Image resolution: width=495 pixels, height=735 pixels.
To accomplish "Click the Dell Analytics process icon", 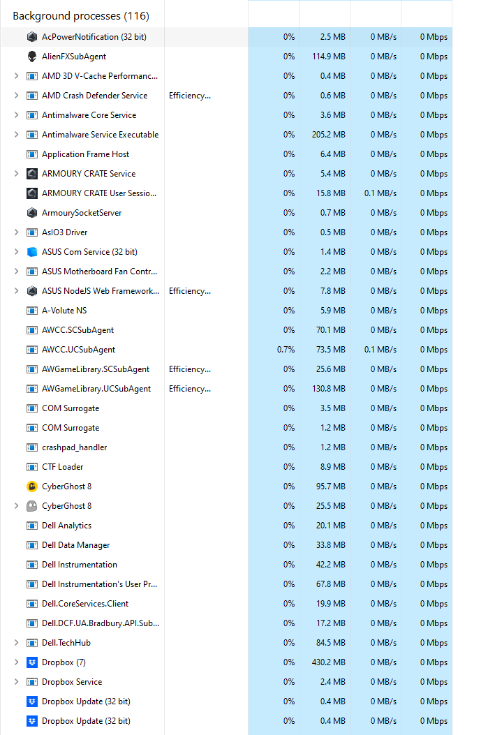I will click(32, 526).
